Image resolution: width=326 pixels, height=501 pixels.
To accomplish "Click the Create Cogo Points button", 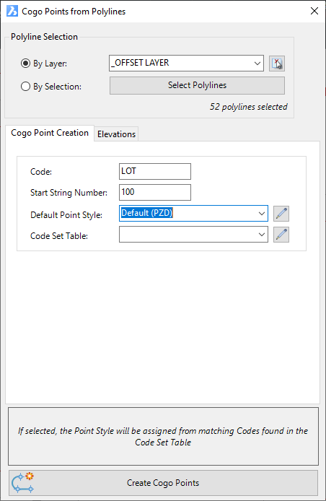I will click(x=163, y=483).
